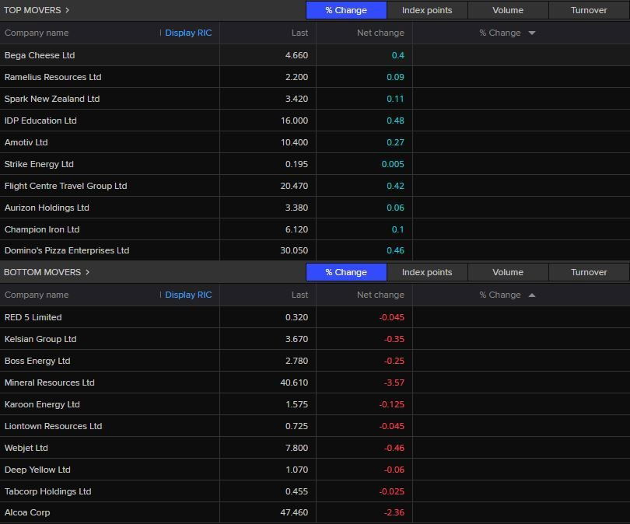The image size is (630, 524).
Task: Click Company name header in Top Movers
Action: [x=37, y=33]
